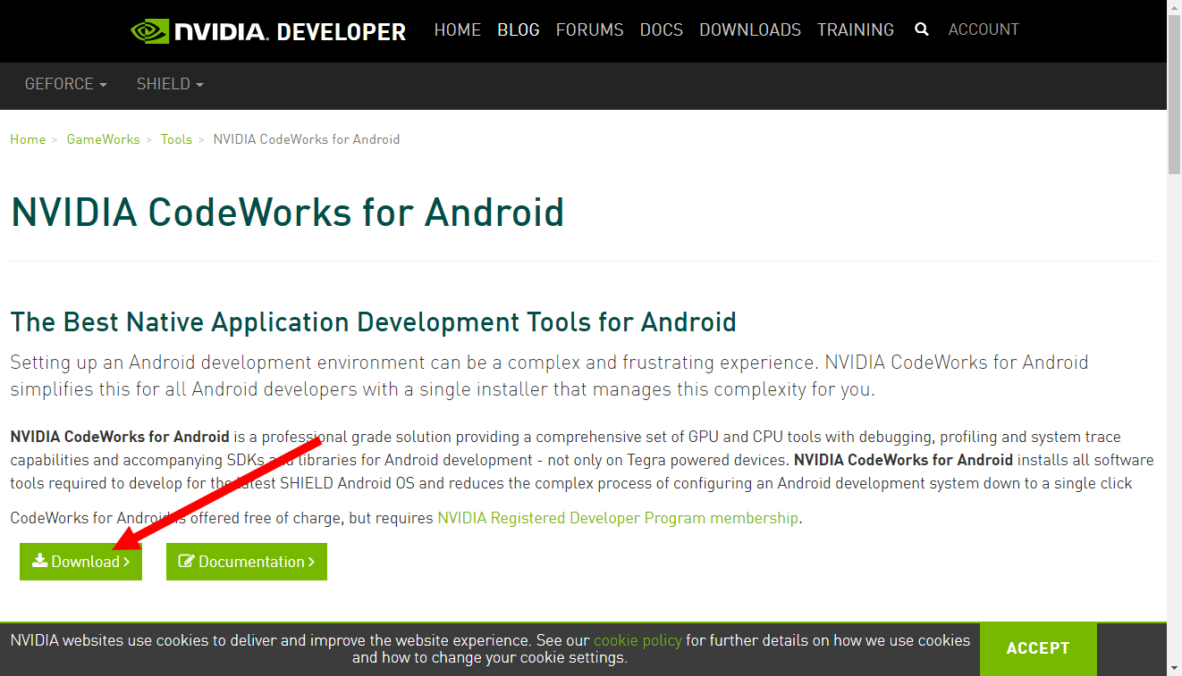Click the GameWorks breadcrumb link

click(x=104, y=139)
